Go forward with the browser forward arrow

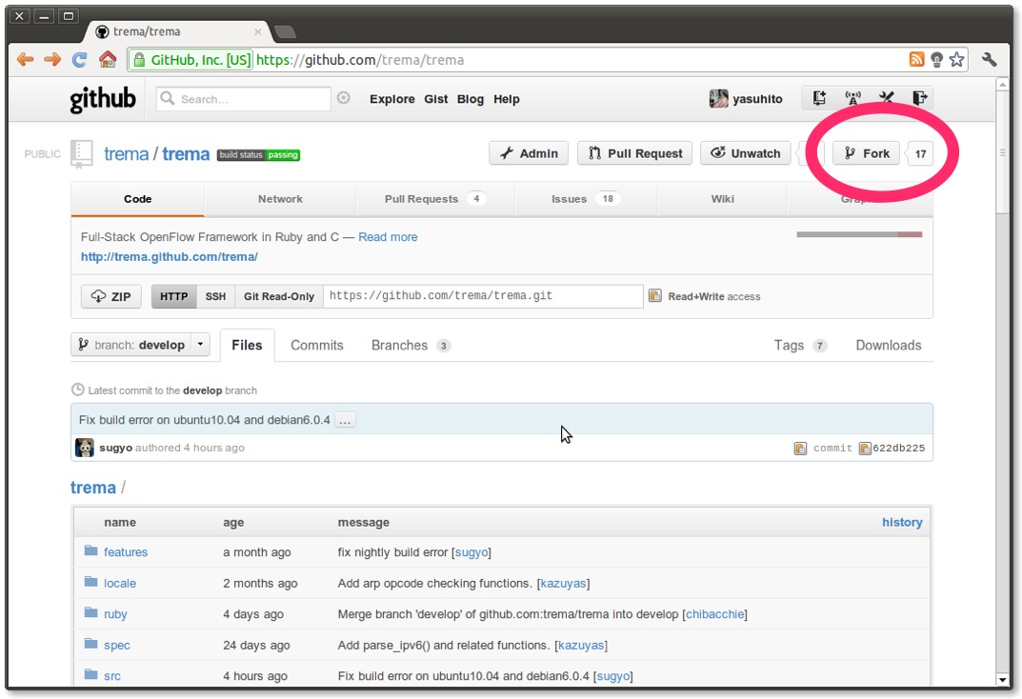(52, 60)
